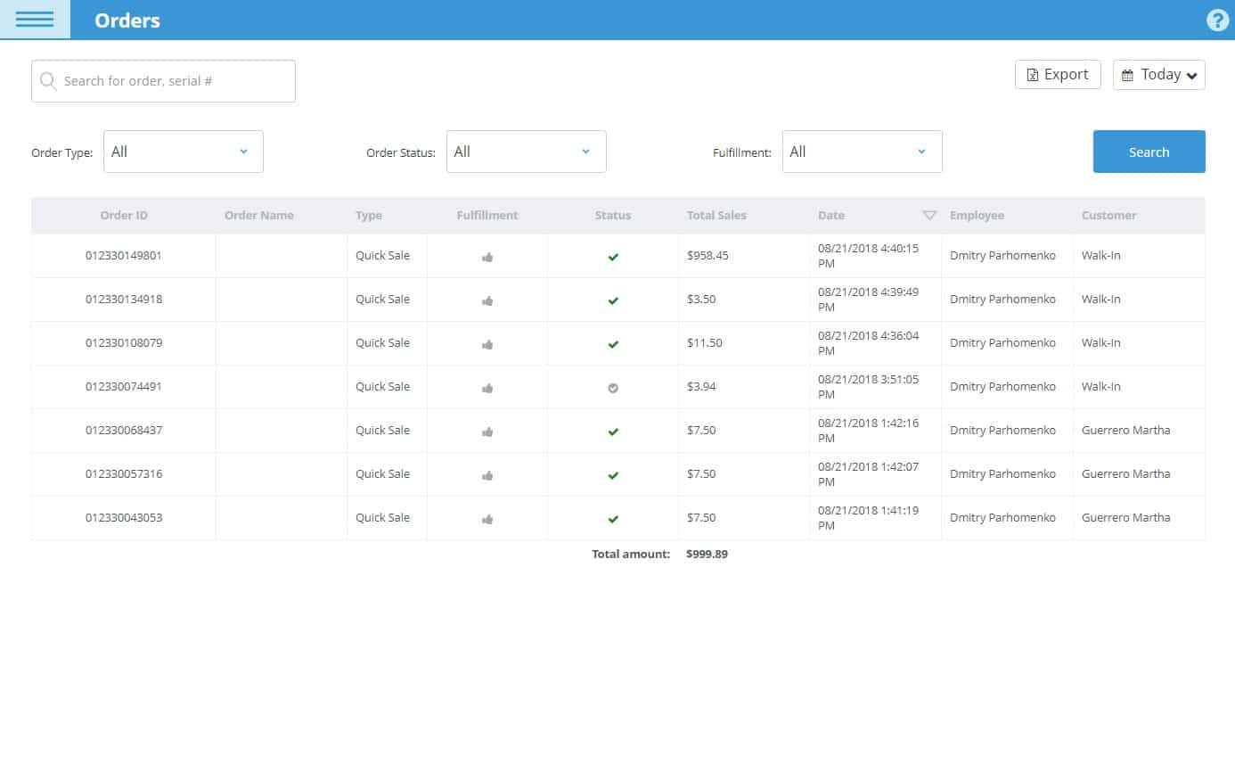Click the Date column sort triangle

click(929, 215)
